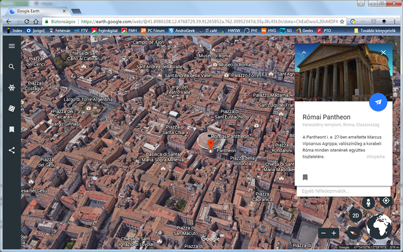Click Largo di Torre Argentina camera icon
Screen dimensions: 403x252
pos(88,108)
